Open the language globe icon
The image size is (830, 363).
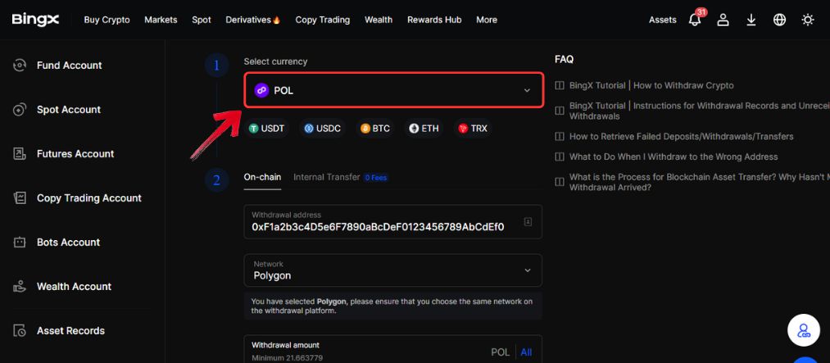(x=779, y=20)
